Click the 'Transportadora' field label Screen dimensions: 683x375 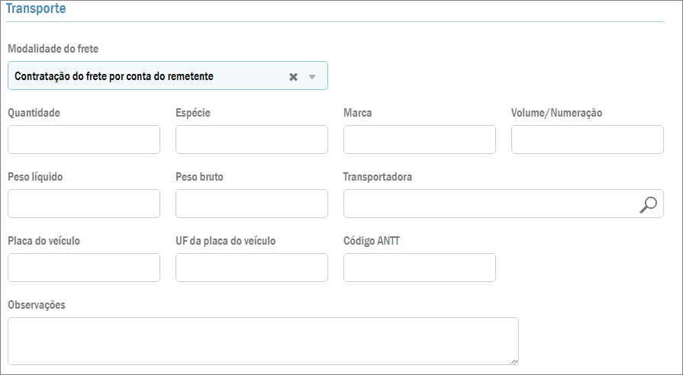[x=378, y=177]
